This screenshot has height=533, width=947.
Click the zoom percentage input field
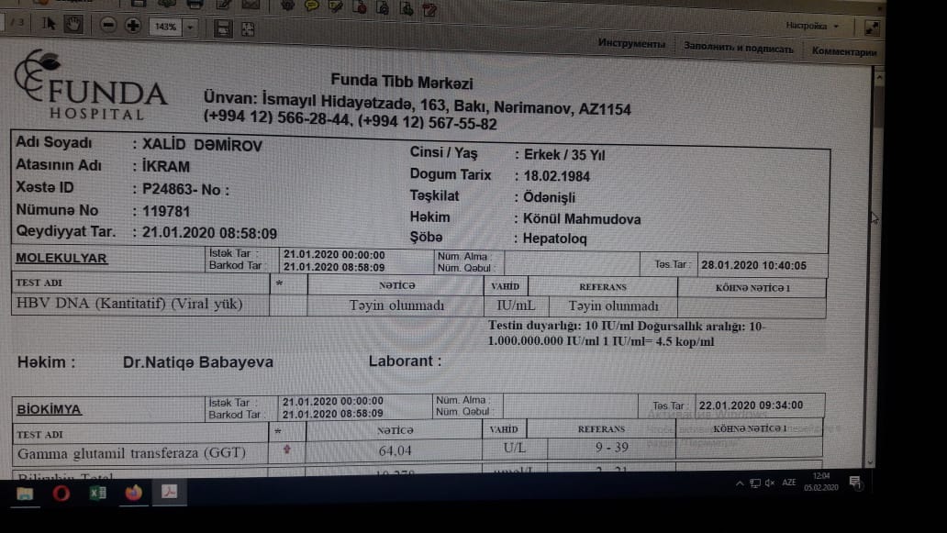[165, 27]
